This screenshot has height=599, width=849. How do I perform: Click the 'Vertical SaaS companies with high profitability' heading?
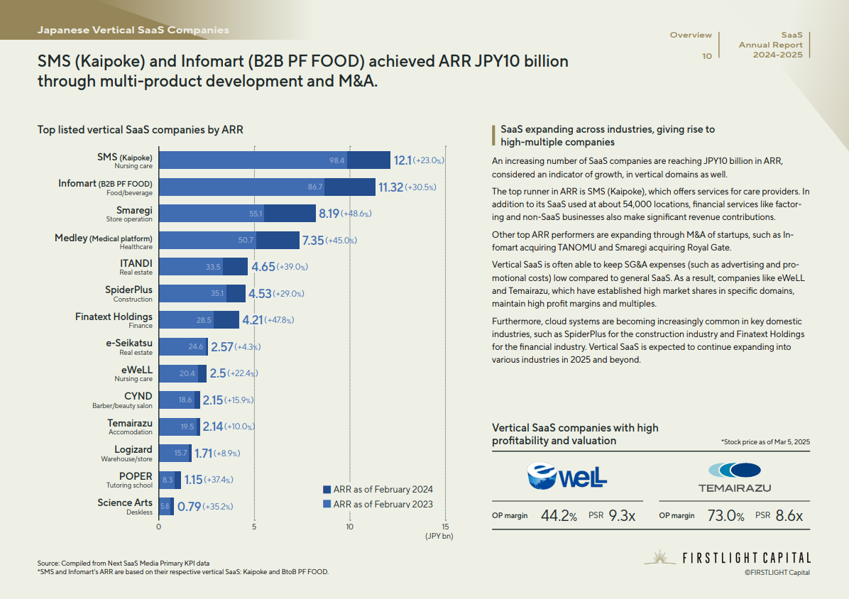[x=575, y=434]
